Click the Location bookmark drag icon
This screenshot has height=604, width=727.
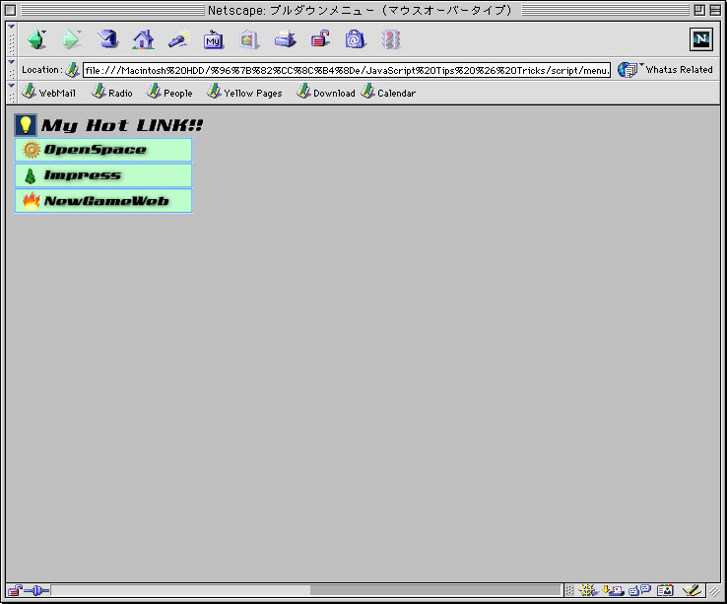pyautogui.click(x=72, y=70)
